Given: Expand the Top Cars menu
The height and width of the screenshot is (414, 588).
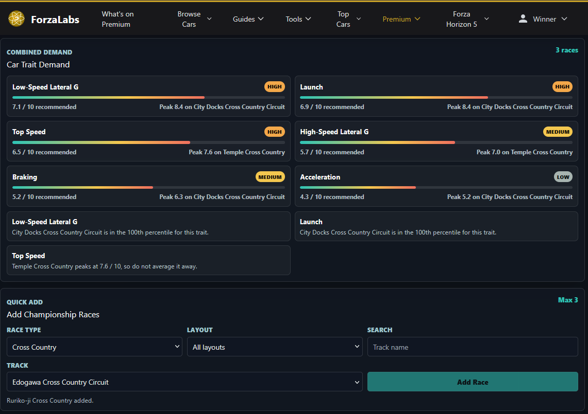Looking at the screenshot, I should coord(348,19).
